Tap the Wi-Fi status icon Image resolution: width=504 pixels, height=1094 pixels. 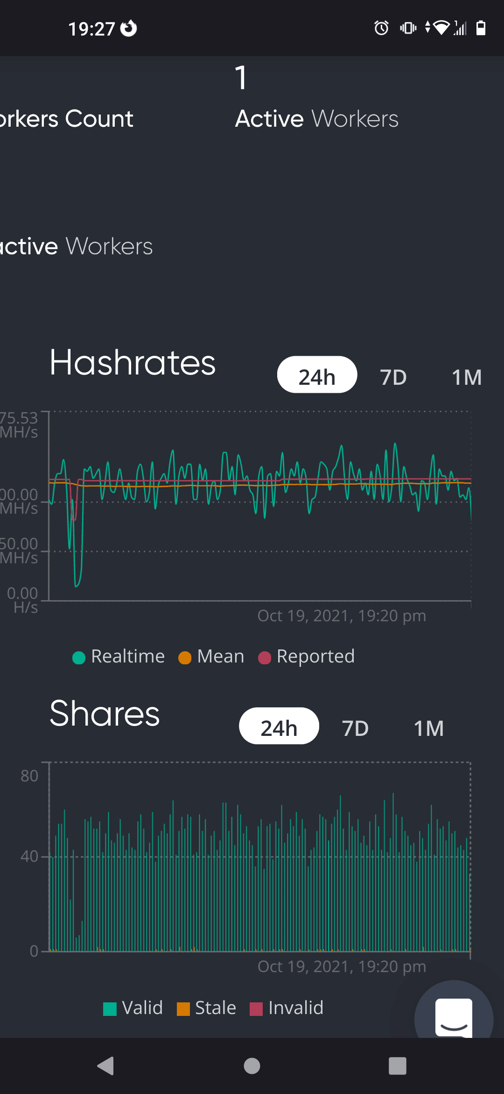(x=441, y=28)
